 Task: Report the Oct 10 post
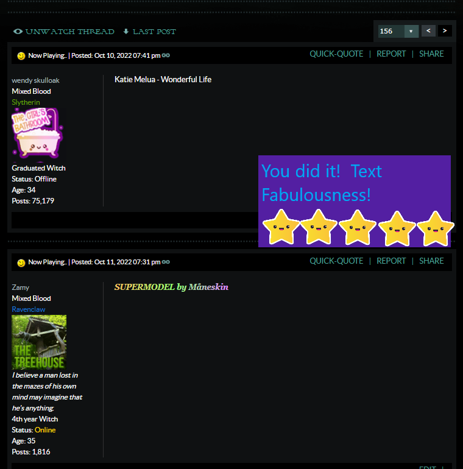coord(391,54)
